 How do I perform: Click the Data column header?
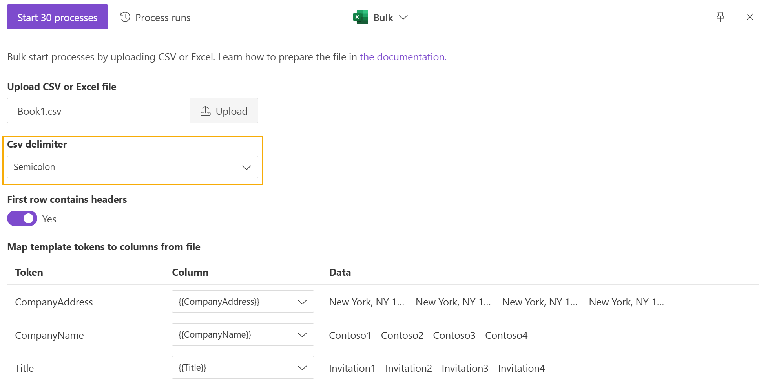(340, 273)
